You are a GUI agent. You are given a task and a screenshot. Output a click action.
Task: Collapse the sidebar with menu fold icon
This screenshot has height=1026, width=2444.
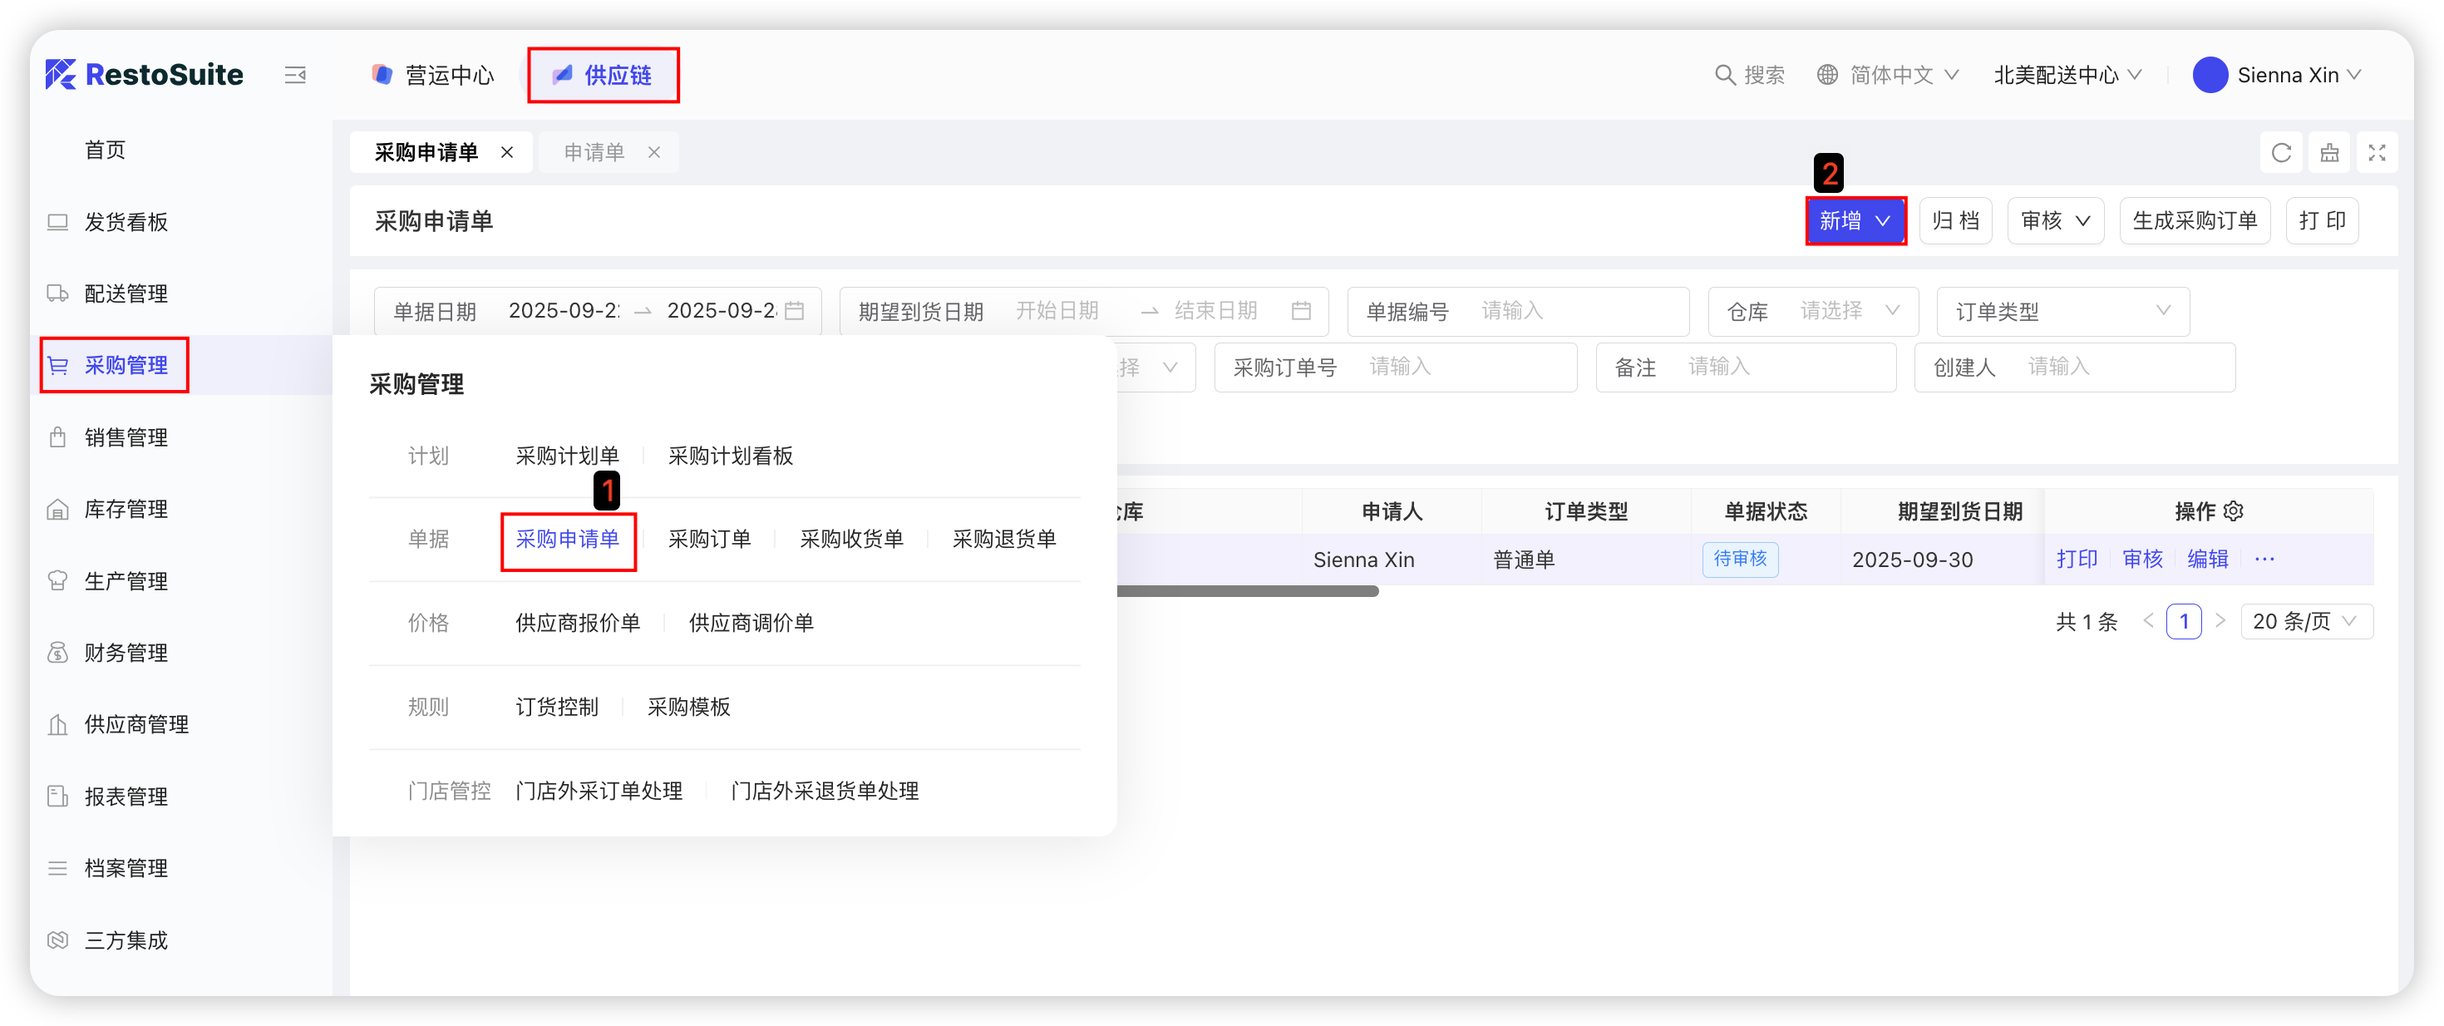point(295,75)
